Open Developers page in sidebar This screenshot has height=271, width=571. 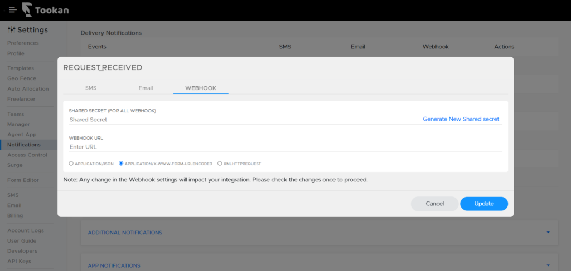coord(22,251)
